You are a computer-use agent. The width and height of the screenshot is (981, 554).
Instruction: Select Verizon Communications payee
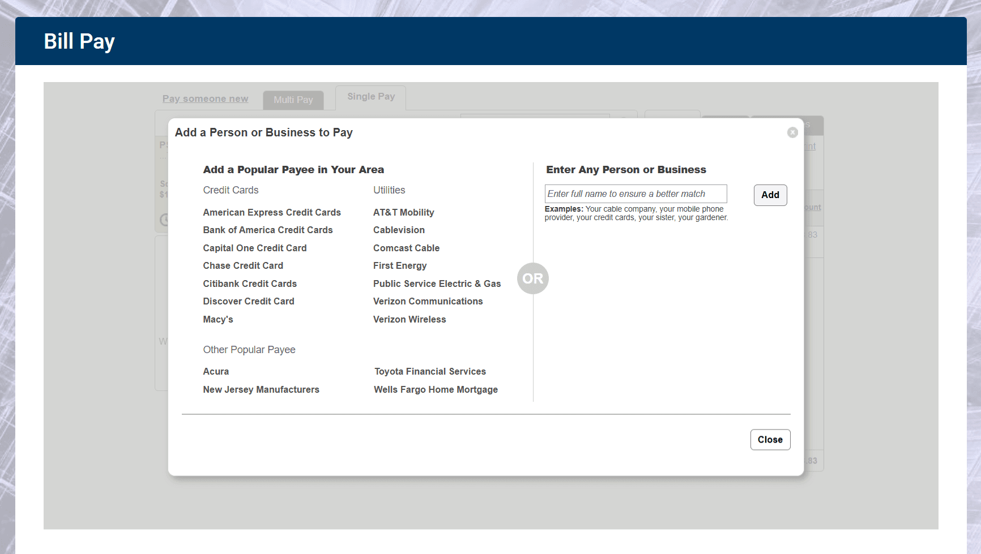pos(428,302)
